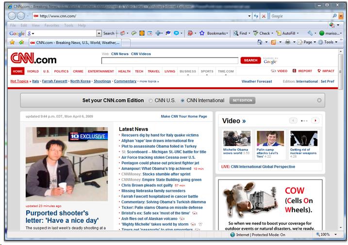348x245 pixels.
Task: Click the Print icon in command bar
Action: (x=287, y=42)
